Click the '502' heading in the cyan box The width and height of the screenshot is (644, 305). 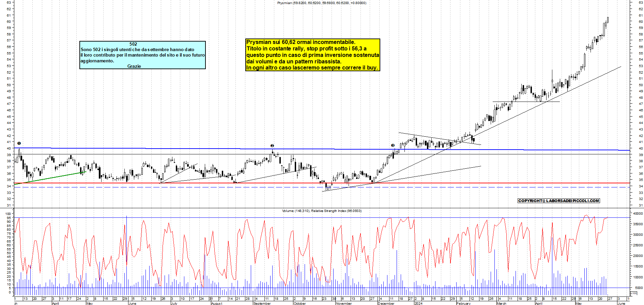tap(133, 44)
